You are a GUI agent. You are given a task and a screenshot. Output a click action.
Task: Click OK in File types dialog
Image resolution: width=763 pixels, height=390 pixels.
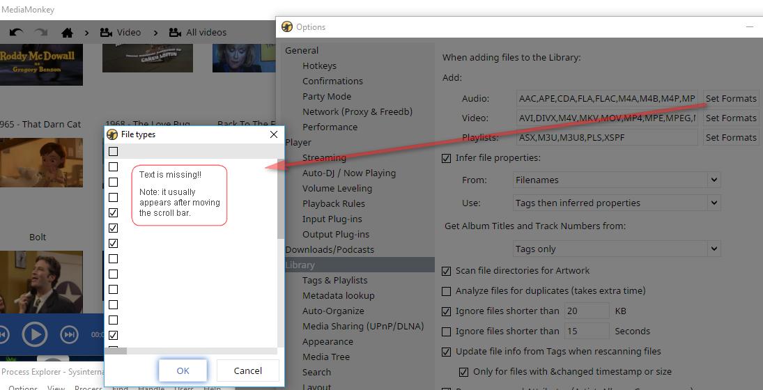coord(183,370)
